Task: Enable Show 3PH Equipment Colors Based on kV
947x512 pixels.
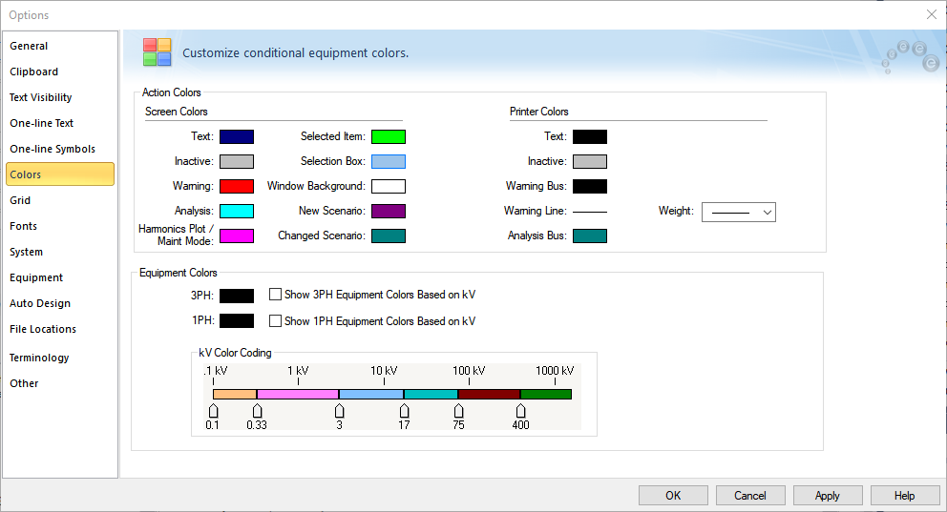Action: (275, 295)
